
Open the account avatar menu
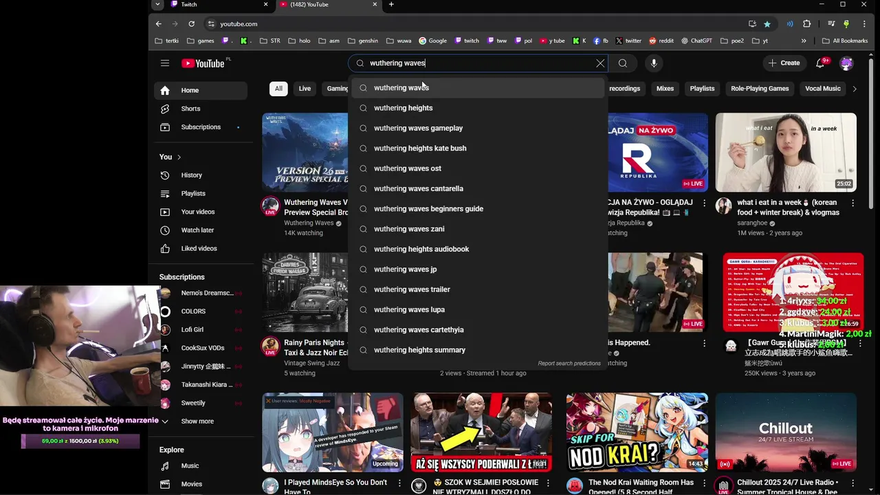(846, 63)
